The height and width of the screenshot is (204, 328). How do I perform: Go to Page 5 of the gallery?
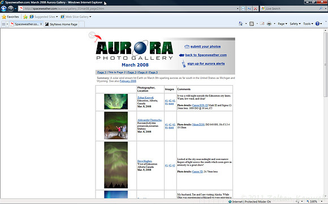tap(153, 72)
